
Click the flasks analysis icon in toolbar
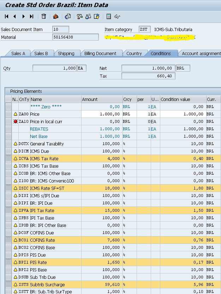pos(88,16)
